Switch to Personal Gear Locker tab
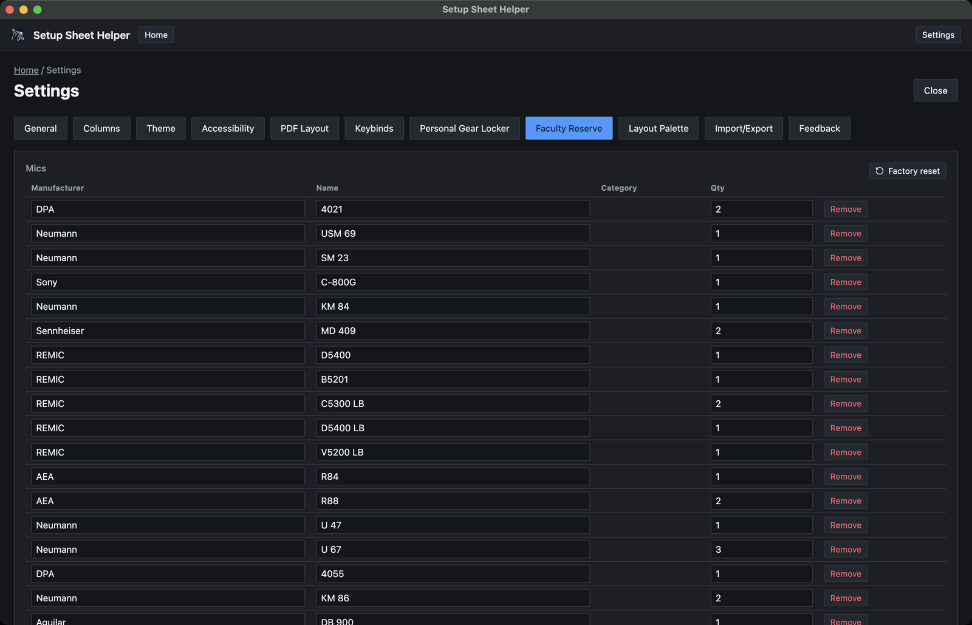The width and height of the screenshot is (972, 625). pos(465,128)
